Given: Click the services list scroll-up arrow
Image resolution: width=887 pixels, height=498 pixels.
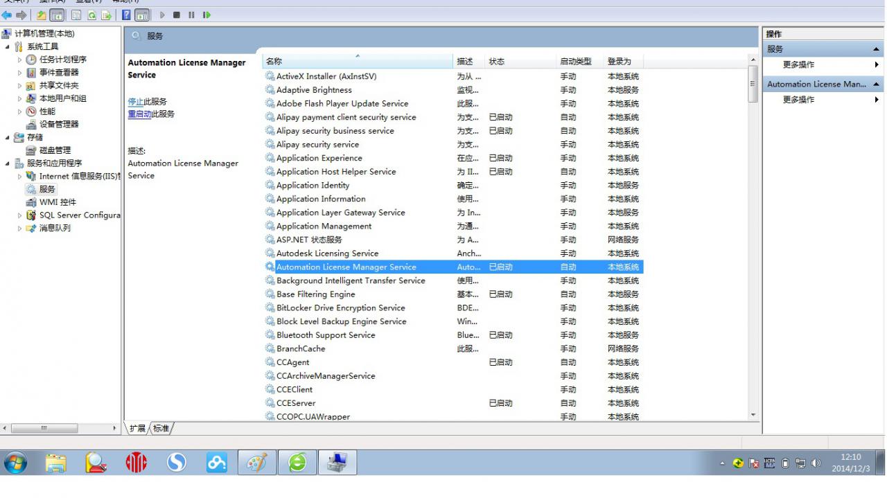Looking at the screenshot, I should [x=753, y=60].
